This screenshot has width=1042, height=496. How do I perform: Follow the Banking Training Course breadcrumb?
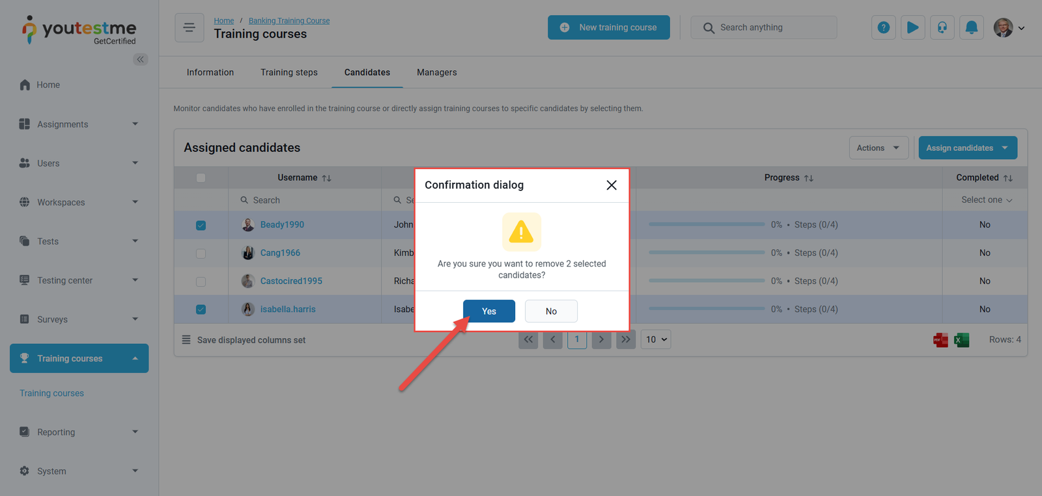tap(289, 21)
